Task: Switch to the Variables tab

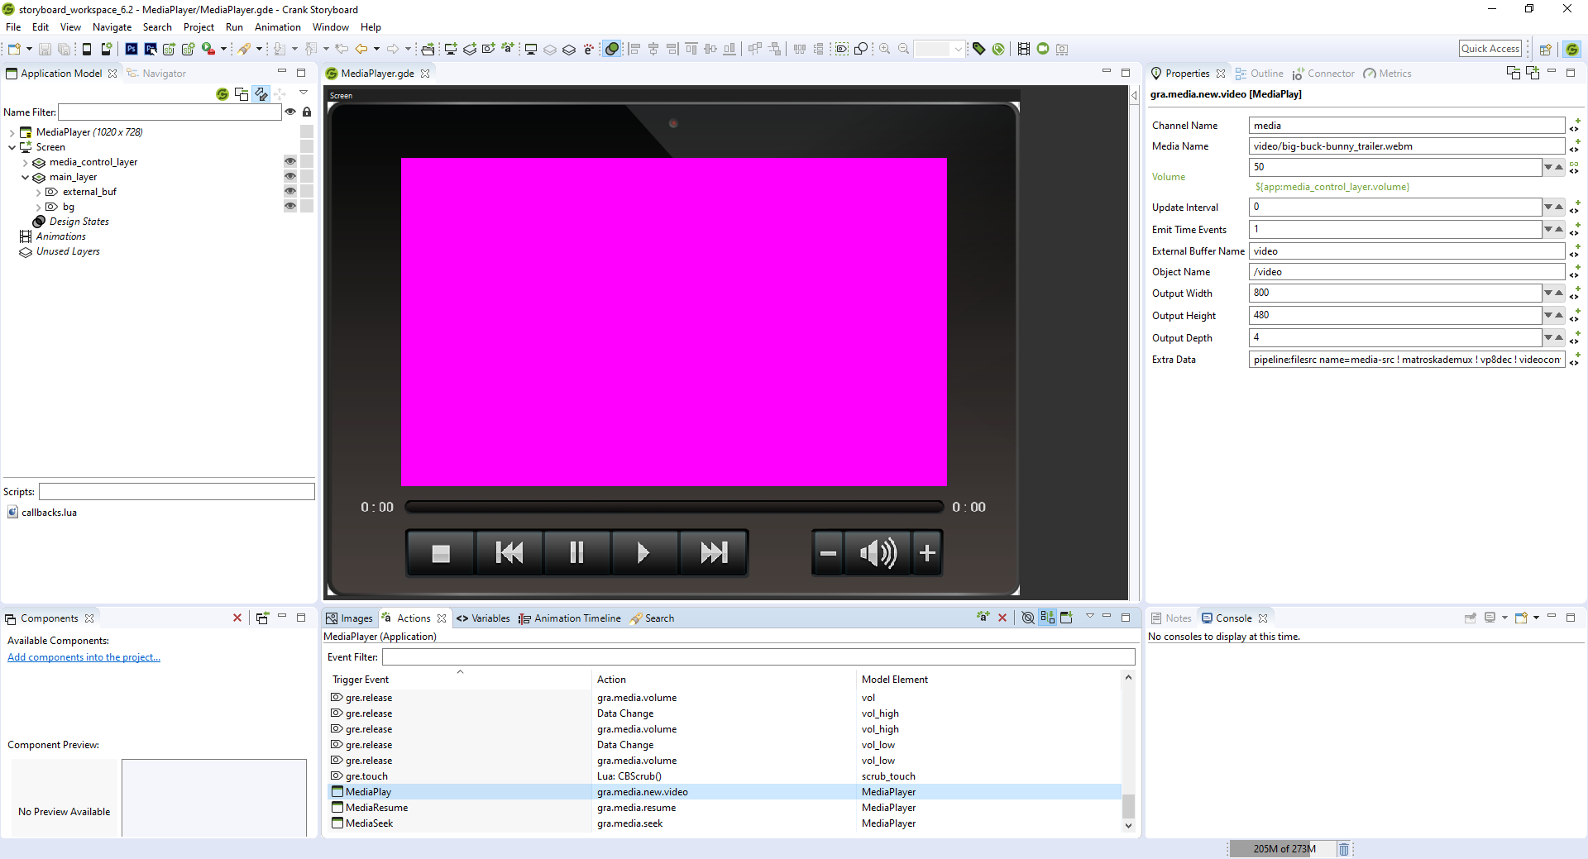Action: (490, 618)
